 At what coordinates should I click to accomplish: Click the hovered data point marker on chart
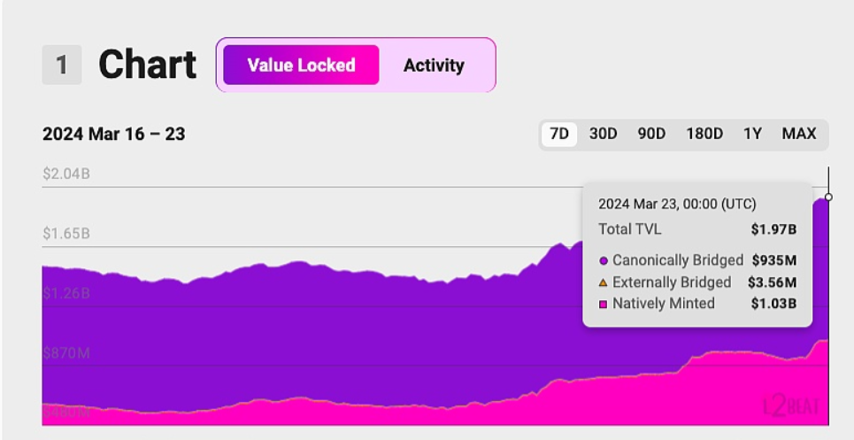pyautogui.click(x=828, y=197)
